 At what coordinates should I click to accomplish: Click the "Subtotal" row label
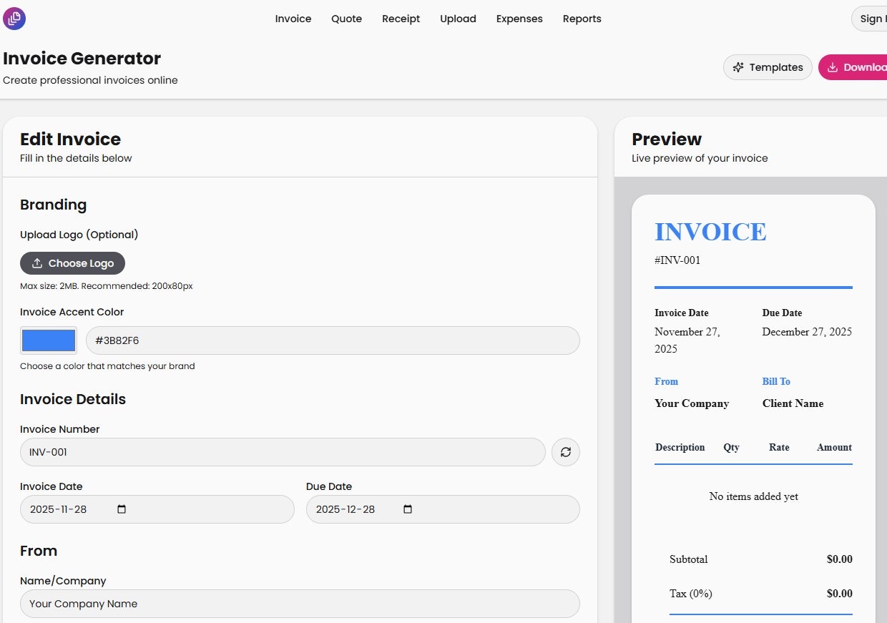point(689,559)
